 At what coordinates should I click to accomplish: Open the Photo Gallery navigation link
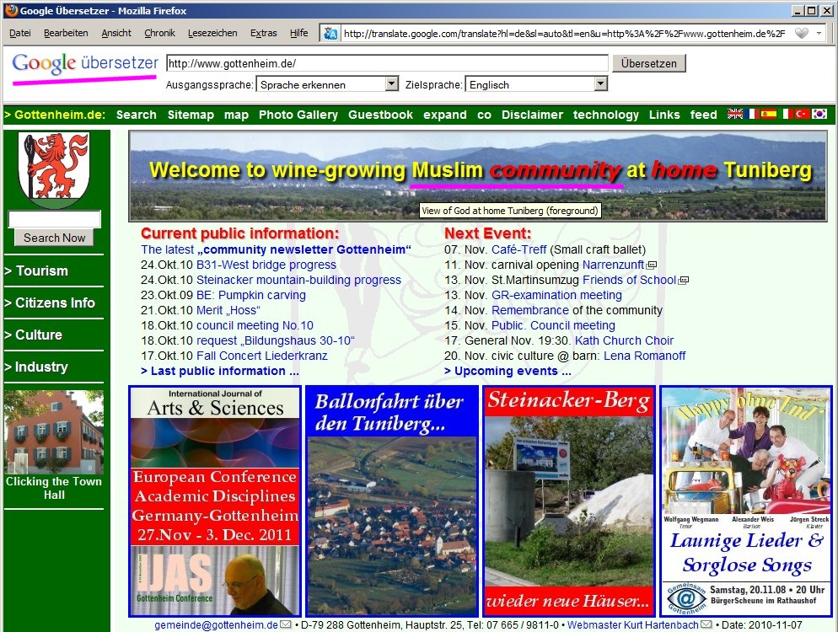click(x=298, y=115)
